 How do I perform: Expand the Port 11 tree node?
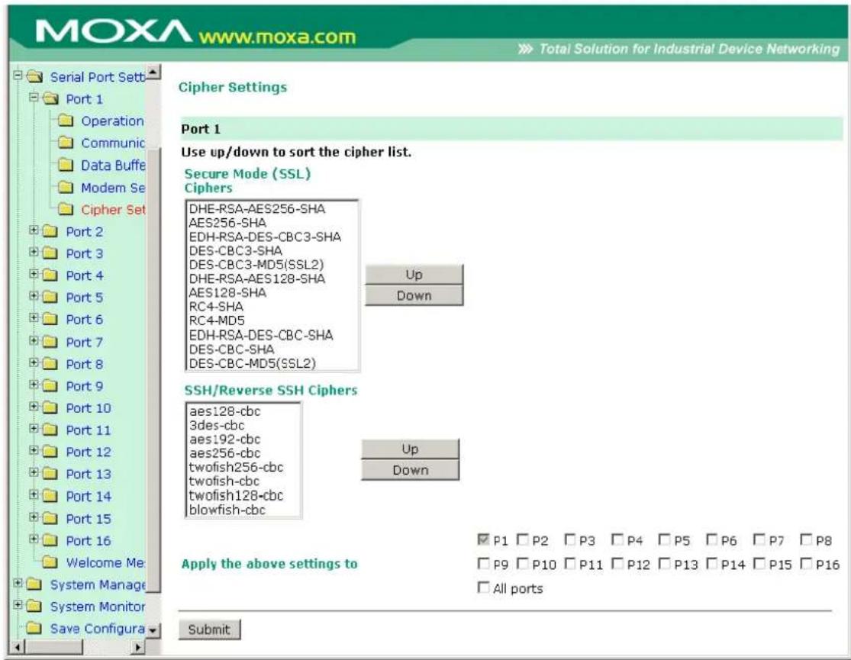[x=34, y=428]
